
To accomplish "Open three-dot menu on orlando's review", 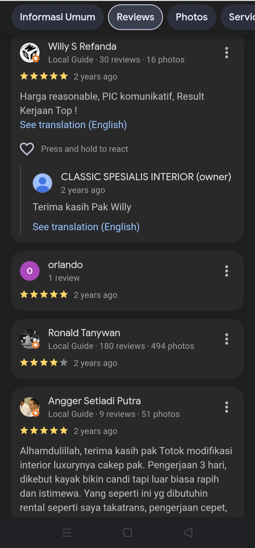I will (x=226, y=271).
